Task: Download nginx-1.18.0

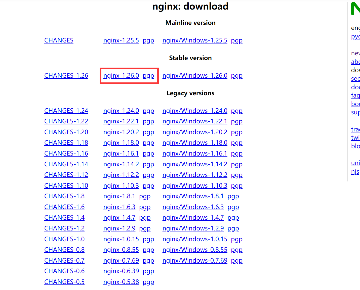Action: coord(121,143)
